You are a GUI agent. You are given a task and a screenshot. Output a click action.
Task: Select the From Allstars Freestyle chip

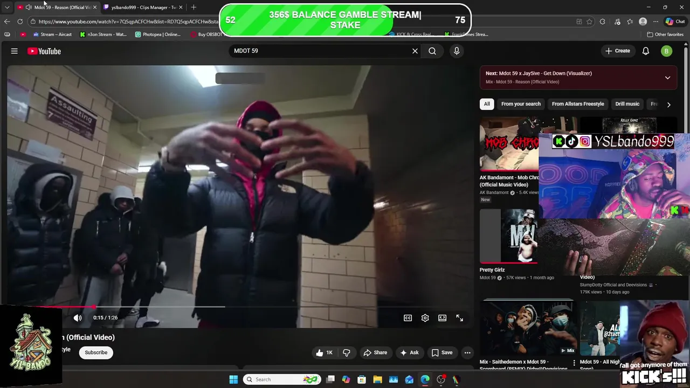click(578, 104)
